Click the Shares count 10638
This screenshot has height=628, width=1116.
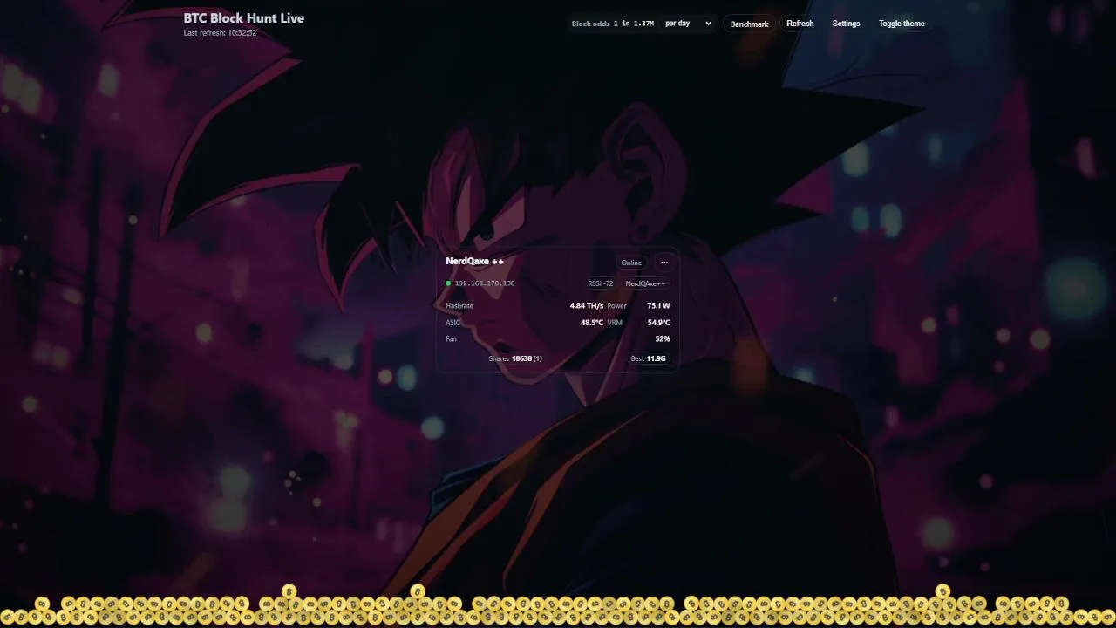pyautogui.click(x=521, y=358)
